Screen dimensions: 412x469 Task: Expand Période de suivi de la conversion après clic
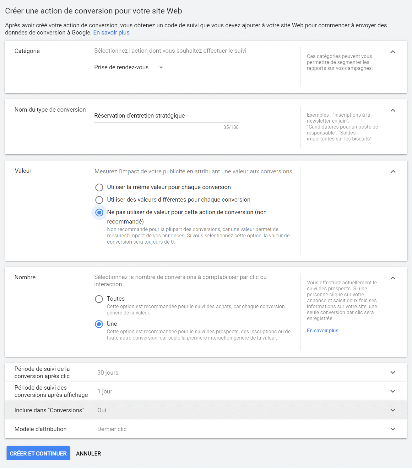tap(393, 372)
